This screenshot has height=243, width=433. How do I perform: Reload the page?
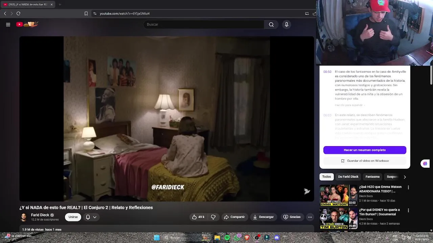18,13
